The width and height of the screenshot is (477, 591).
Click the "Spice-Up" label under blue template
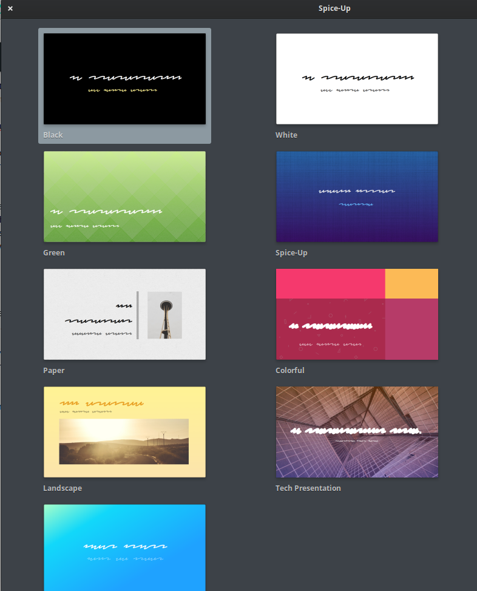pyautogui.click(x=291, y=252)
